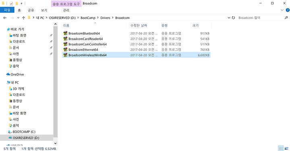Open 음악 under quick access
The width and height of the screenshot is (290, 151).
coord(14,66)
